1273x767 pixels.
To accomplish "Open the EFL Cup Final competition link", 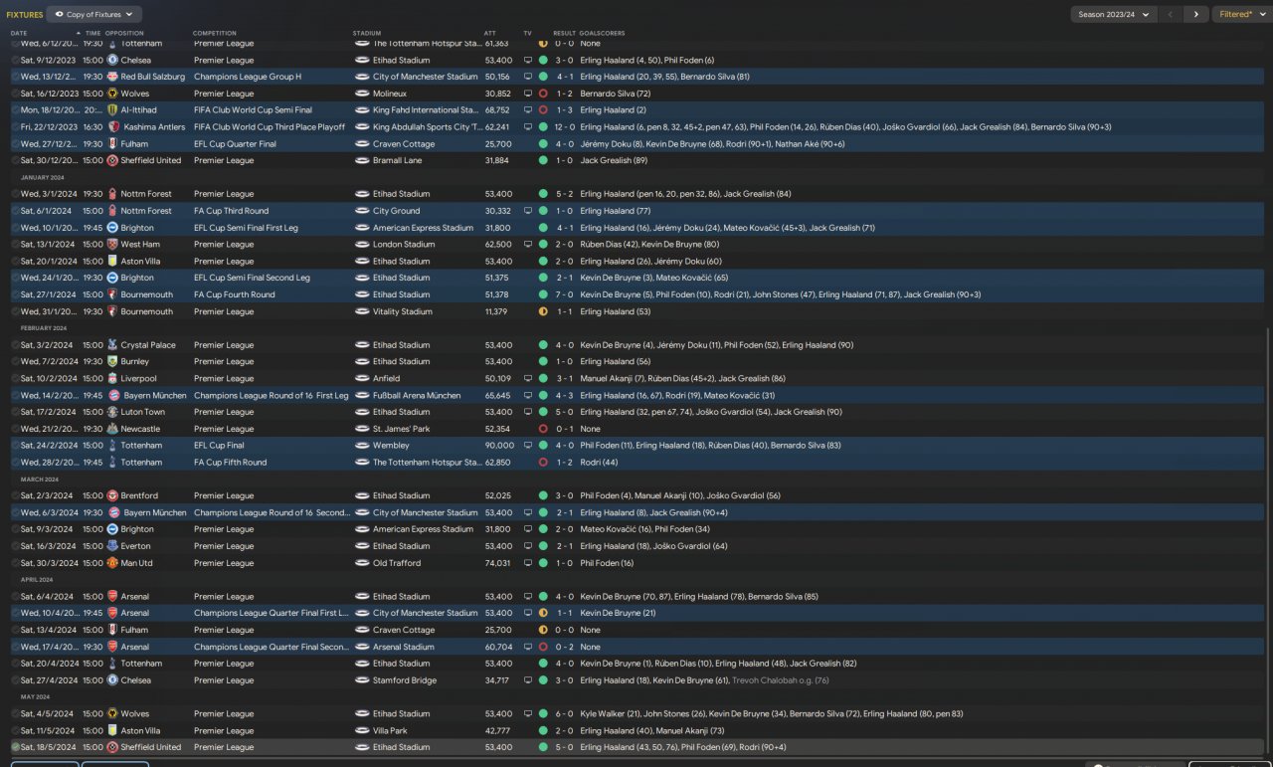I will (219, 446).
